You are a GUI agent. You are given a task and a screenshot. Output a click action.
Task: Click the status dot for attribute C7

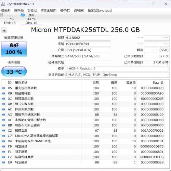click(x=4, y=136)
